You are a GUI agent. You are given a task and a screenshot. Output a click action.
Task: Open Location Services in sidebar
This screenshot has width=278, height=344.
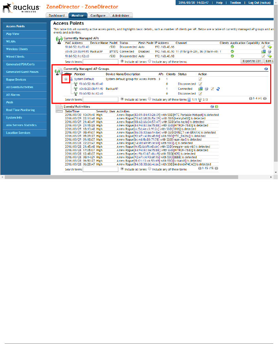click(x=24, y=133)
